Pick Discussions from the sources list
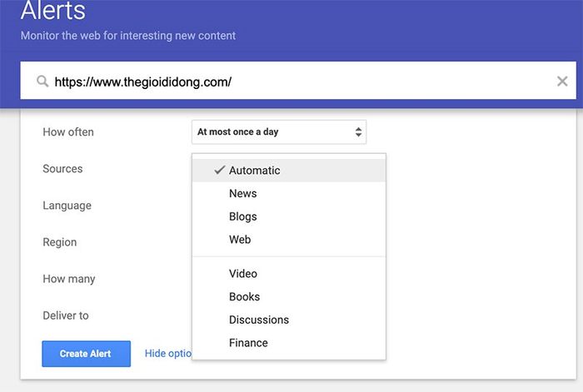 click(x=259, y=320)
